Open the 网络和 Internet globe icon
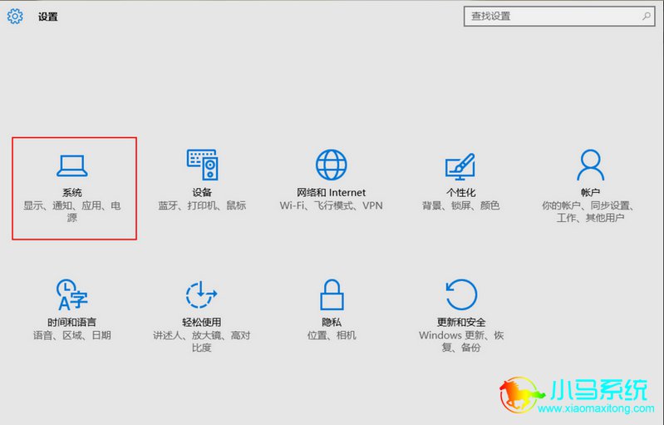This screenshot has height=425, width=664. pyautogui.click(x=331, y=165)
